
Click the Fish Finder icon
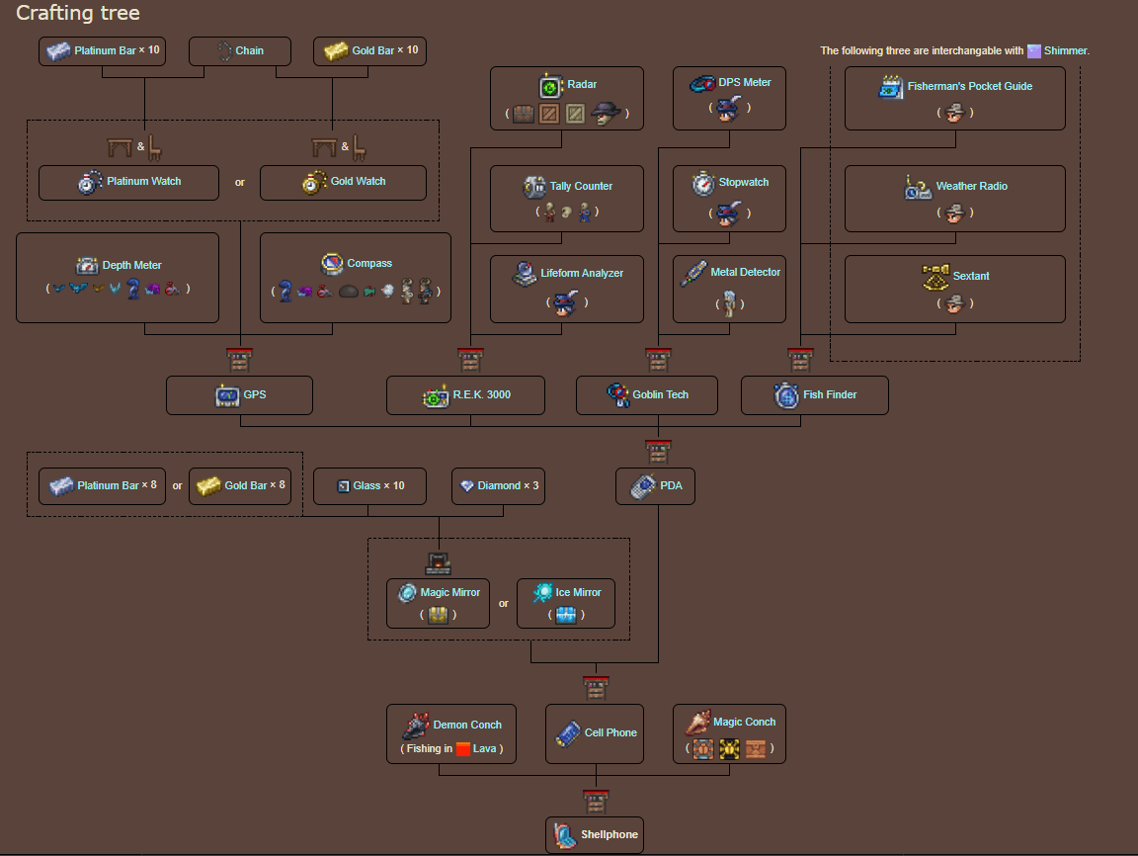click(x=786, y=395)
